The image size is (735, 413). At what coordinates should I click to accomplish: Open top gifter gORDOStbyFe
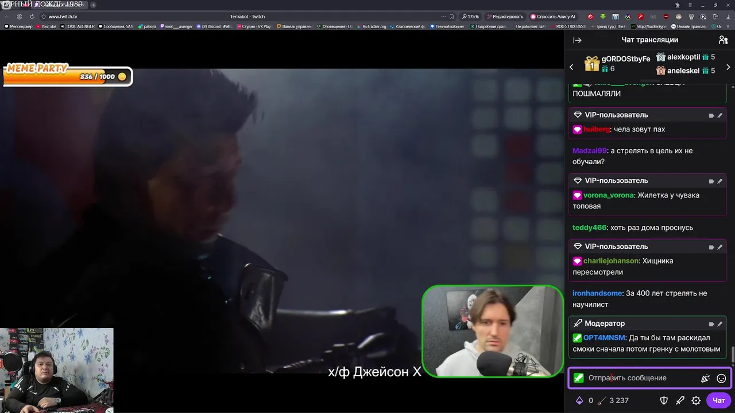click(x=617, y=64)
